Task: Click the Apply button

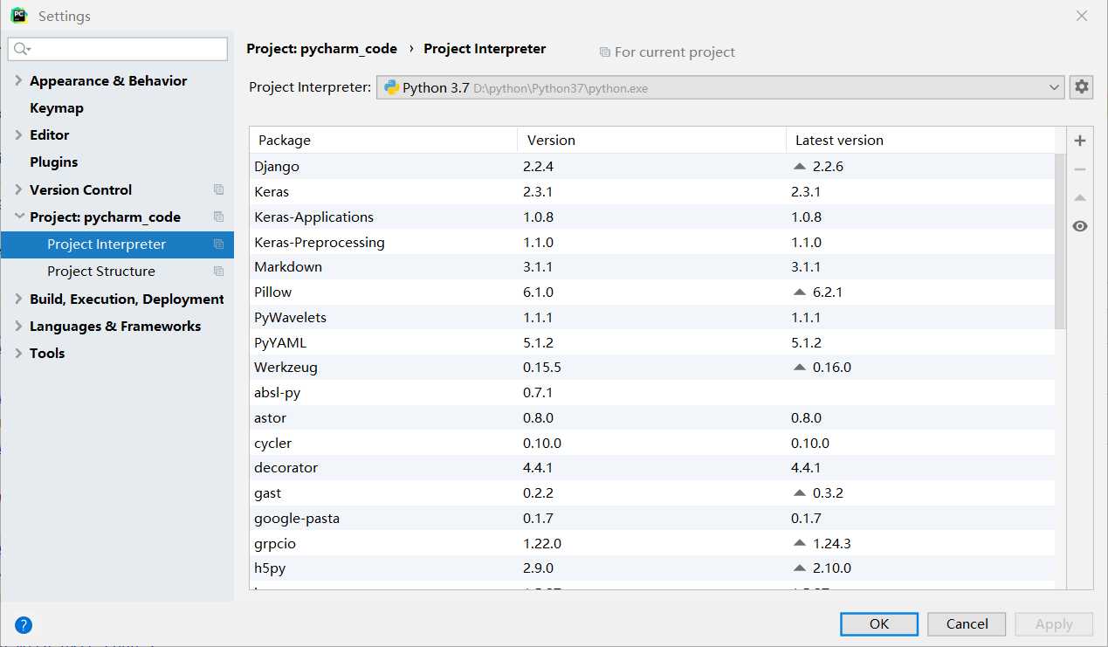Action: [1054, 623]
